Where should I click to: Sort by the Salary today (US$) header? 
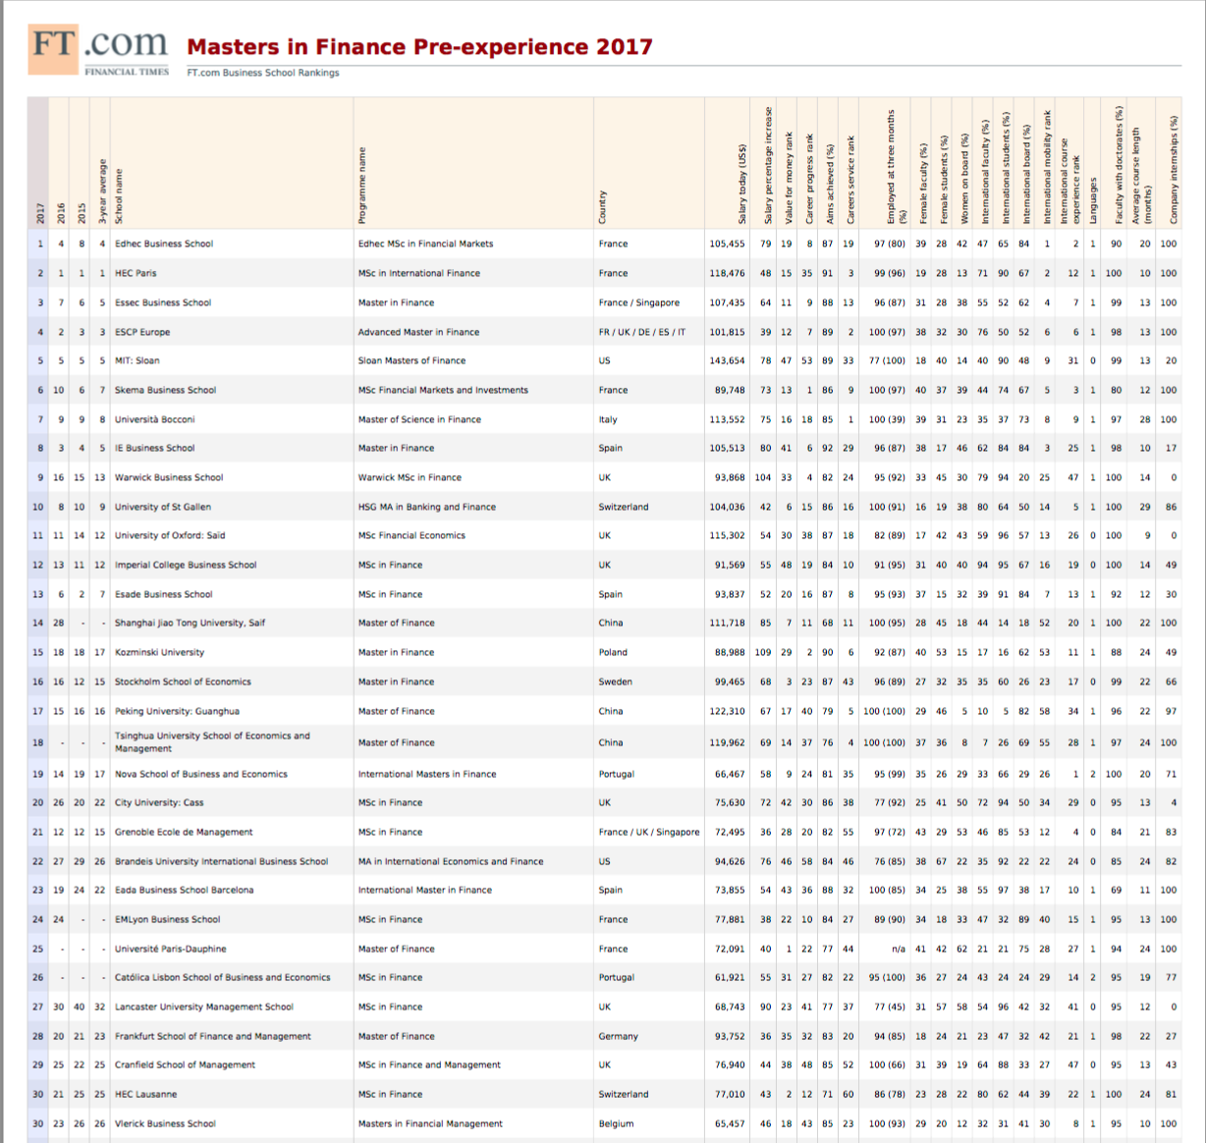click(741, 185)
